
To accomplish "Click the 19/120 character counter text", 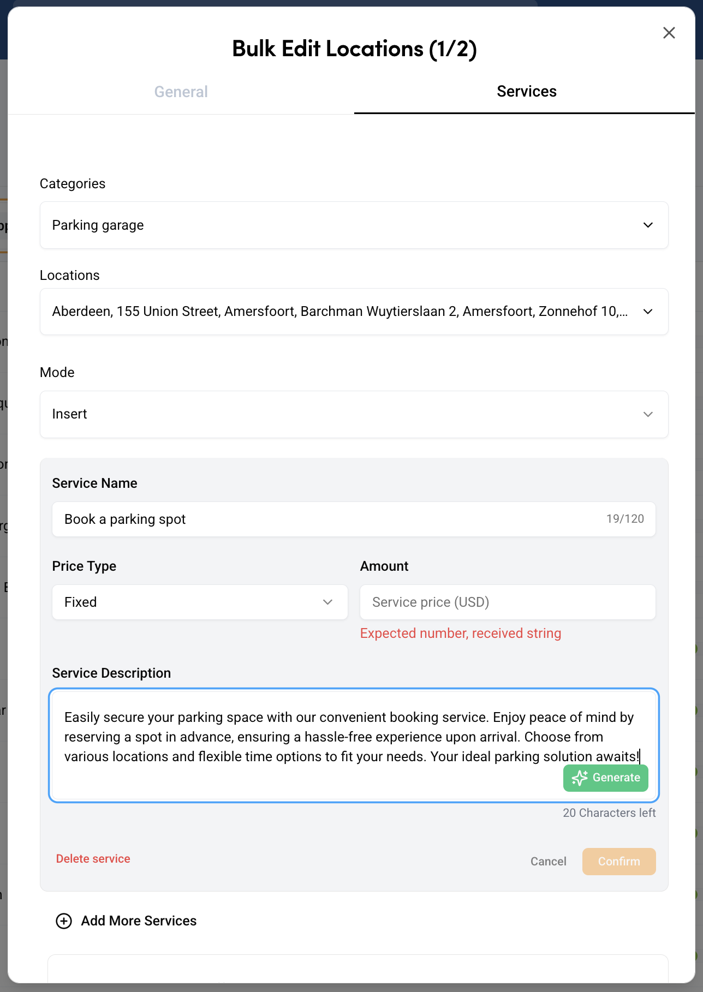I will (x=625, y=518).
